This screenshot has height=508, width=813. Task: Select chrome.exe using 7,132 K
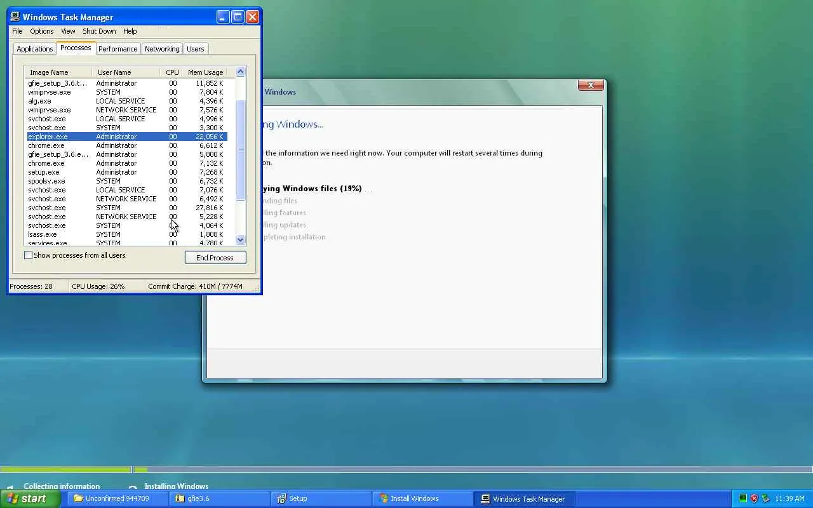coord(126,163)
